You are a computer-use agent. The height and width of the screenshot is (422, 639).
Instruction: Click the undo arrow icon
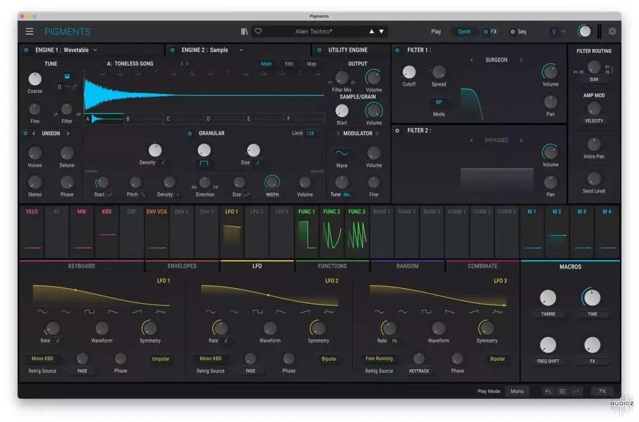[548, 391]
